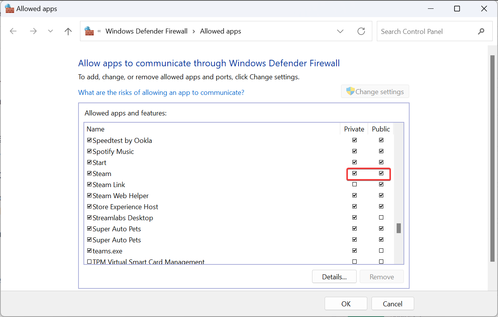Viewport: 498px width, 317px height.
Task: Navigate up one level arrow
Action: [x=68, y=31]
